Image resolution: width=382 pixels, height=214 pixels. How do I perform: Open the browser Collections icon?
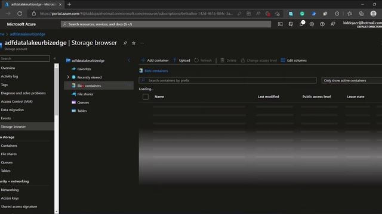click(x=361, y=14)
